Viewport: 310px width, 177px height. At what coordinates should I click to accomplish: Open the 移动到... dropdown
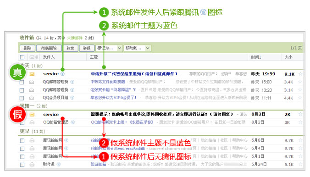point(138,48)
